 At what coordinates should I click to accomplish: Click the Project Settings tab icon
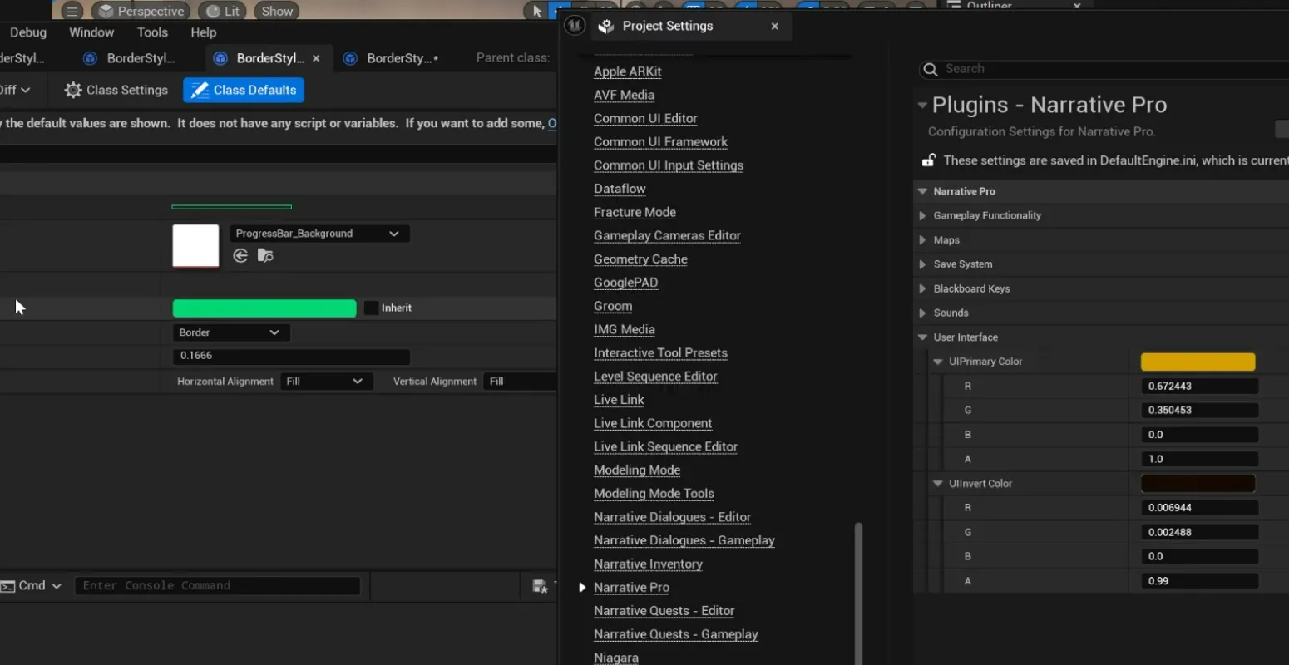[606, 27]
